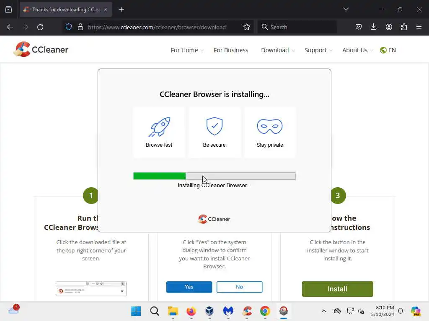Open network display tray icon

click(x=350, y=311)
